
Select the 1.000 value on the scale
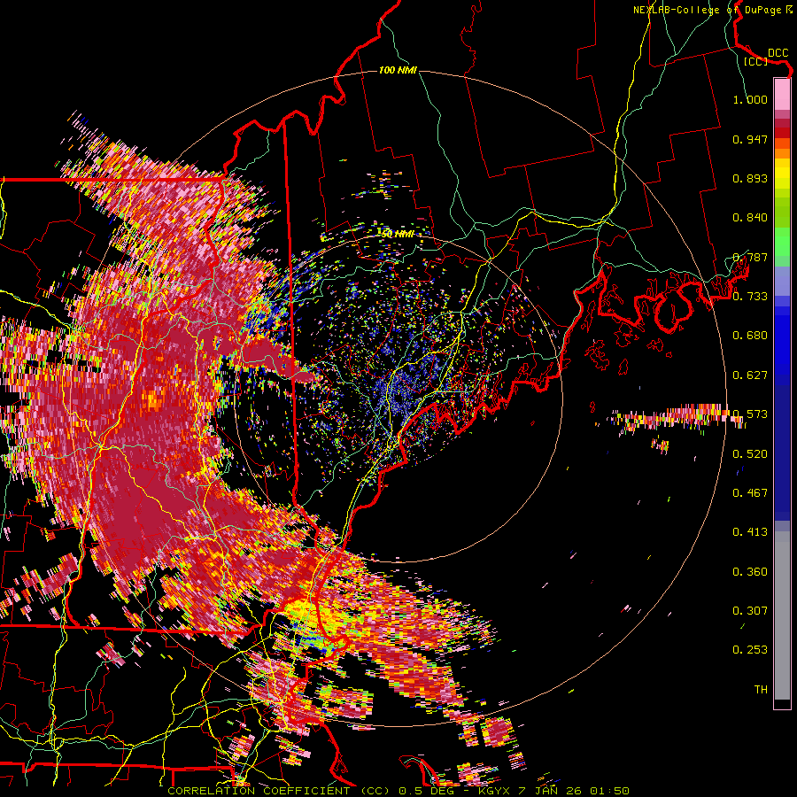coord(750,99)
